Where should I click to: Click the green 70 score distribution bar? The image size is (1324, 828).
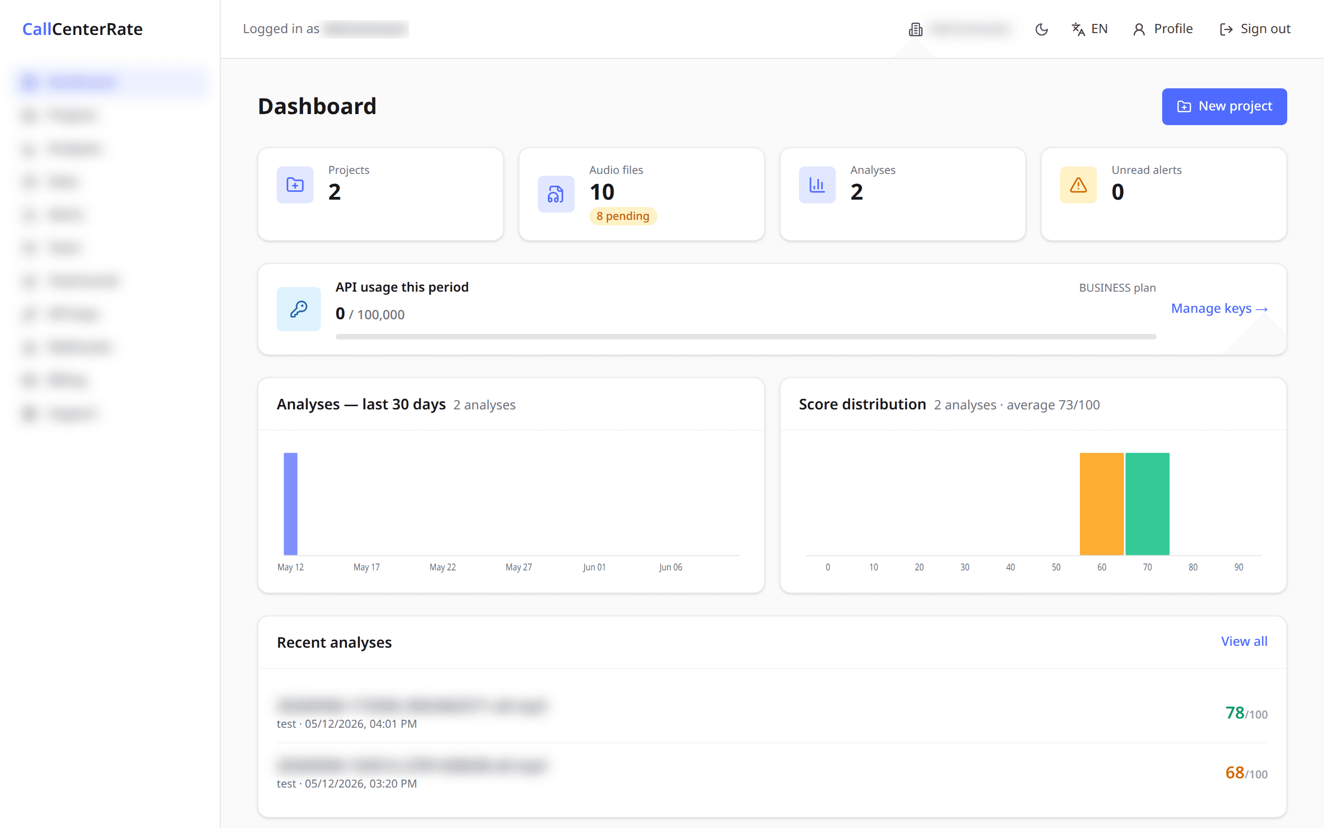pos(1147,504)
